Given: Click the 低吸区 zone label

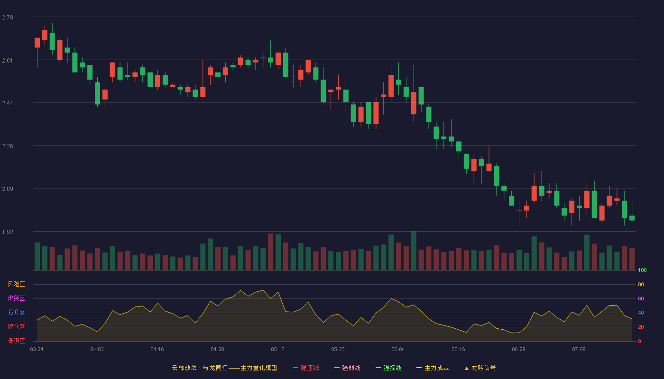Looking at the screenshot, I should pyautogui.click(x=16, y=341).
